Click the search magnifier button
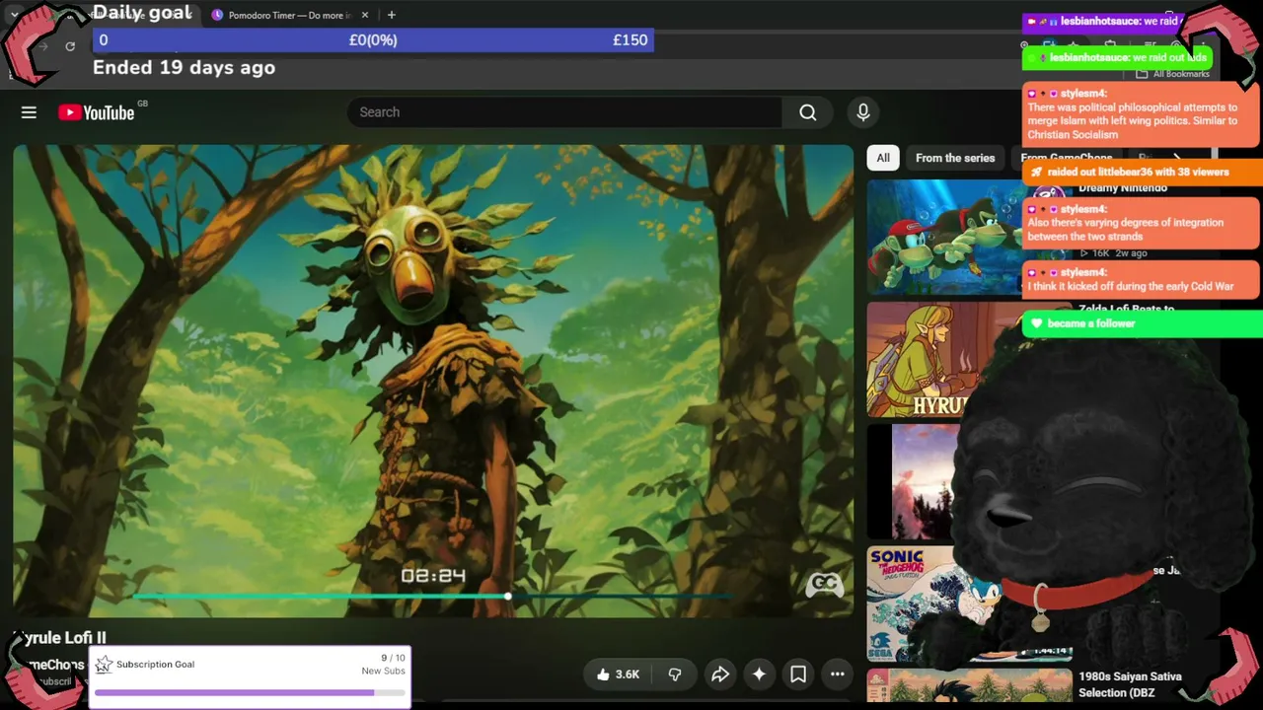 coord(808,112)
